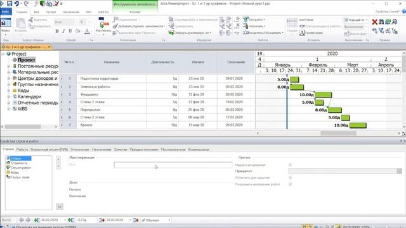Select the Коды tree item
The height and width of the screenshot is (228, 406).
point(23,91)
